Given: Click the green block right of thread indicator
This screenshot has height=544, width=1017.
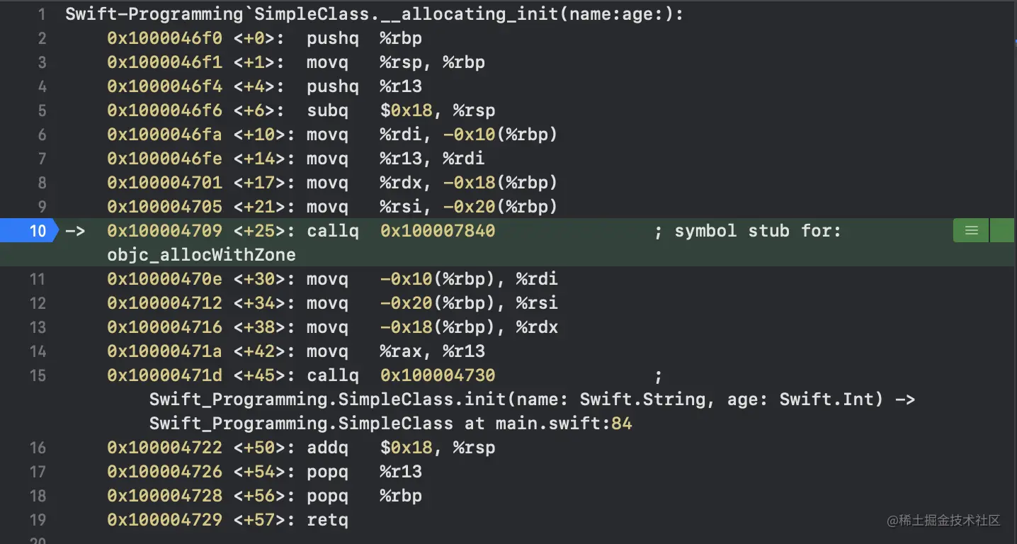Looking at the screenshot, I should [x=1001, y=231].
